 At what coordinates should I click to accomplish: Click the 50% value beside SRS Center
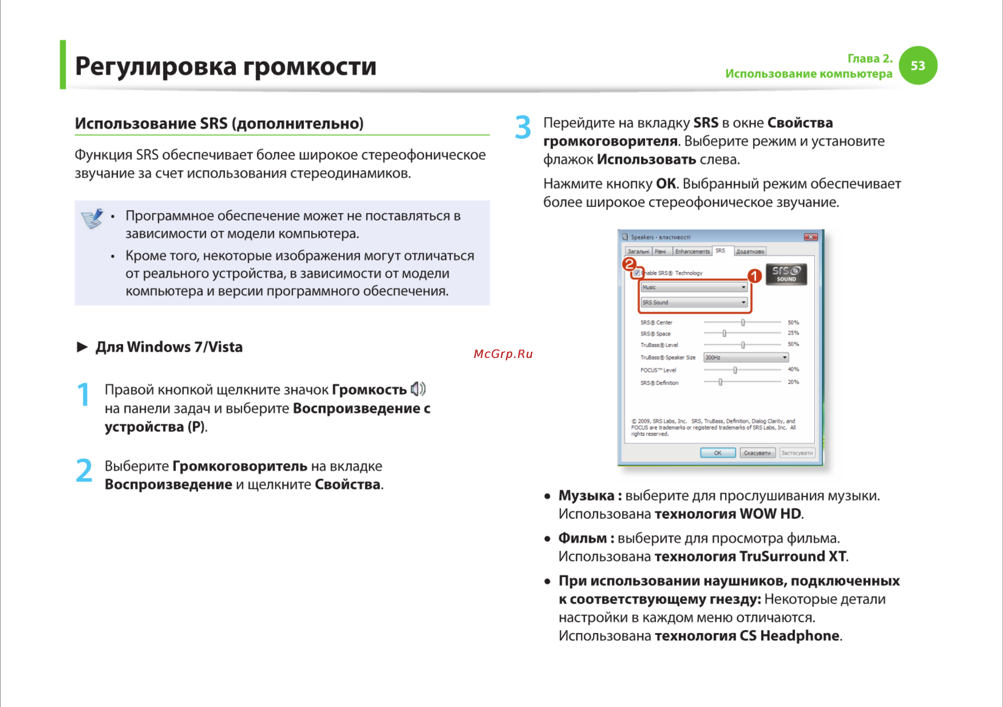(793, 323)
